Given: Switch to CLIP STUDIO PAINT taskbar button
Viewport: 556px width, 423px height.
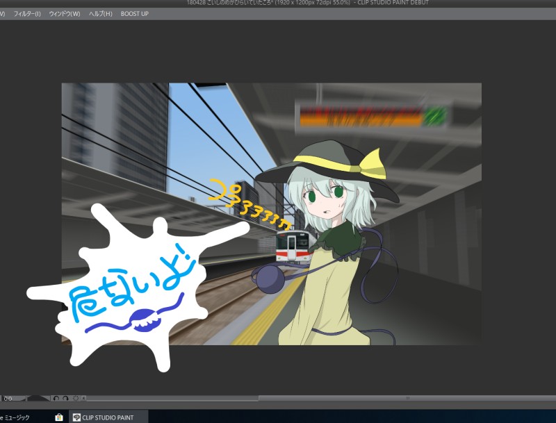Looking at the screenshot, I should click(108, 417).
